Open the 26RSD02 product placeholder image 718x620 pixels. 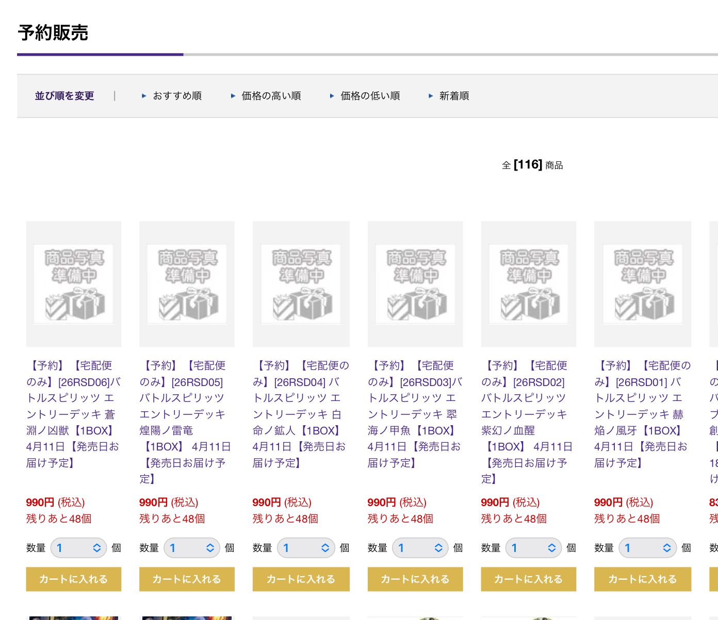click(x=529, y=284)
